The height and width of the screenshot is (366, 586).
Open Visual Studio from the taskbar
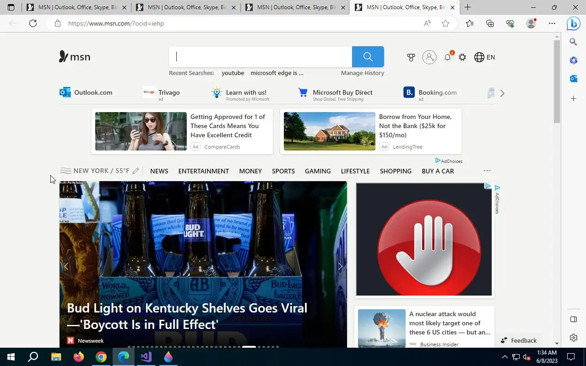tap(146, 357)
